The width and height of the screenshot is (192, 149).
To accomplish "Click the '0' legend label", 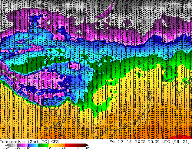I will click(x=38, y=148).
